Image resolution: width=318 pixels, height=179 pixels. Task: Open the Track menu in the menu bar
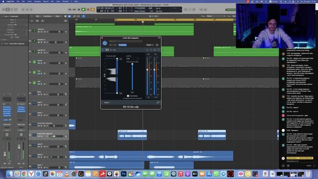(x=29, y=1)
